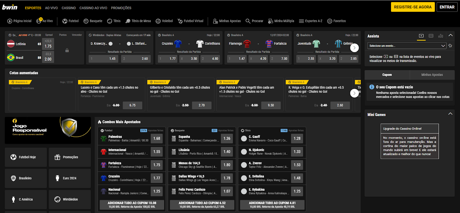Select D. Krawczyk's odds 1.45
The height and width of the screenshot is (213, 460).
[x=104, y=59]
